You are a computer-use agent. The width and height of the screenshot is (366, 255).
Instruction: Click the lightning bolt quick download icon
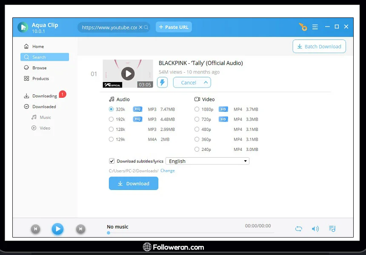coord(162,82)
